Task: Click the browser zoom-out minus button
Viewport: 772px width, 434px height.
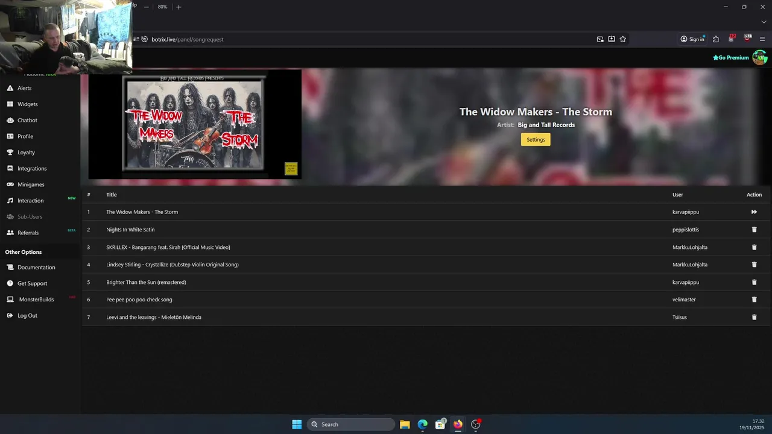Action: coord(146,7)
